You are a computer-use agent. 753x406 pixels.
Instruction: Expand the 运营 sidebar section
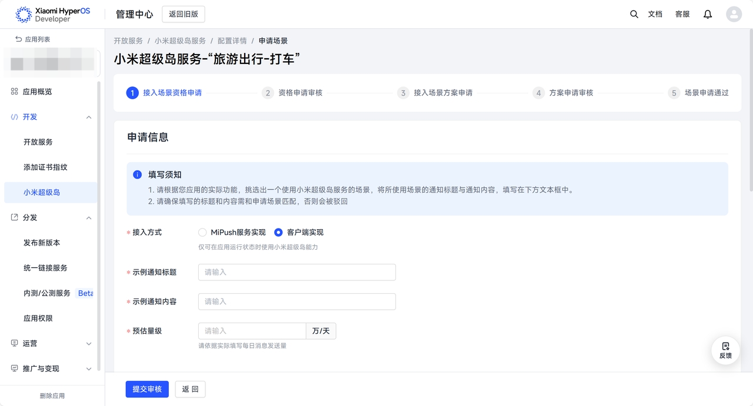pos(89,344)
